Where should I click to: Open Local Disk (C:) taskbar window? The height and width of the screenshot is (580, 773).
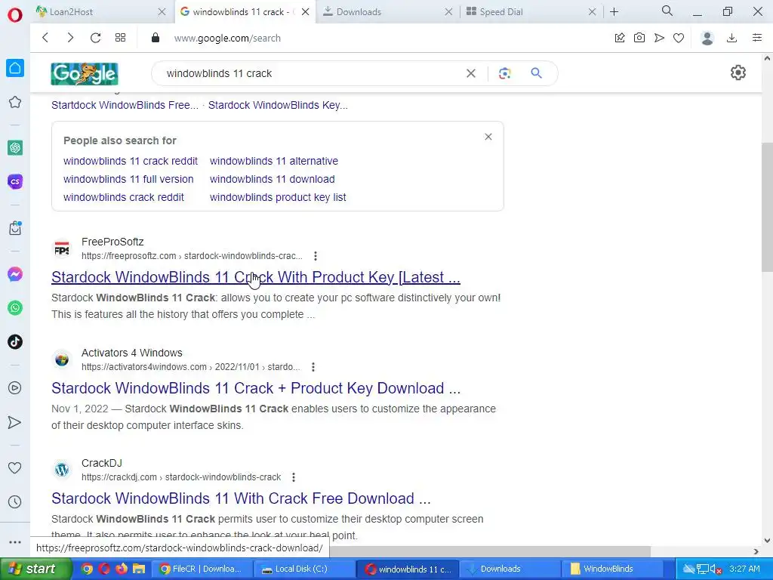pyautogui.click(x=305, y=569)
